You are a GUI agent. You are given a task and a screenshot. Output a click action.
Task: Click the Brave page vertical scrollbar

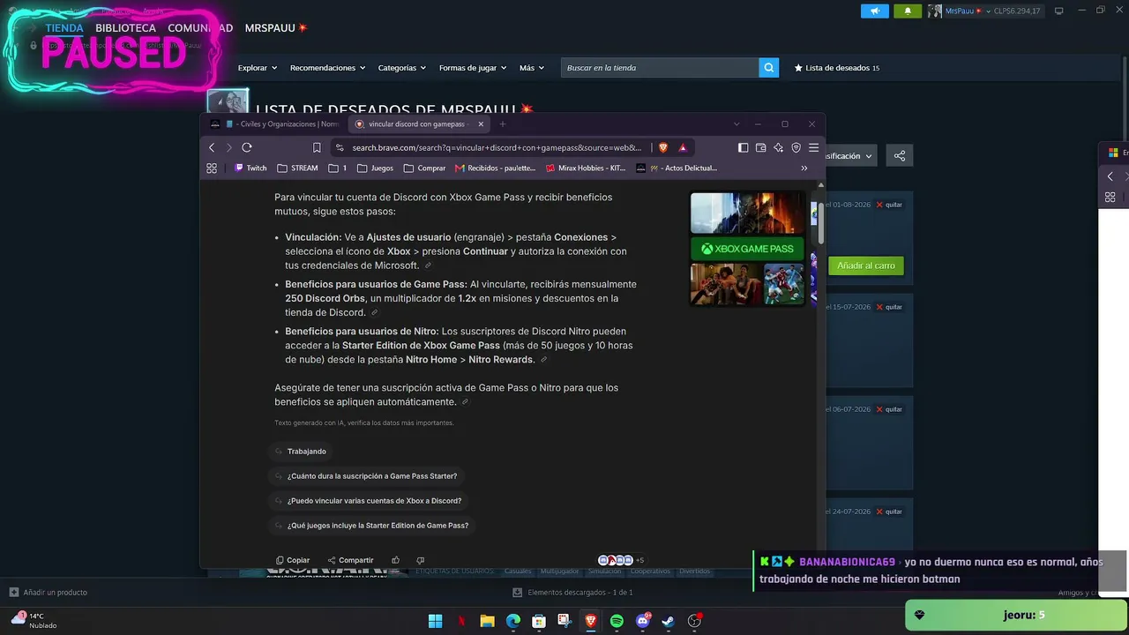click(x=822, y=224)
